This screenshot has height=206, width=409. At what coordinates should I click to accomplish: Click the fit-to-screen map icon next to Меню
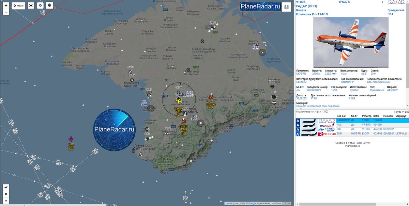31,5
